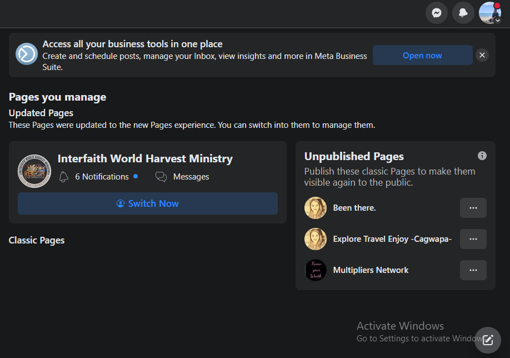Start a new message with compose icon

pos(488,340)
